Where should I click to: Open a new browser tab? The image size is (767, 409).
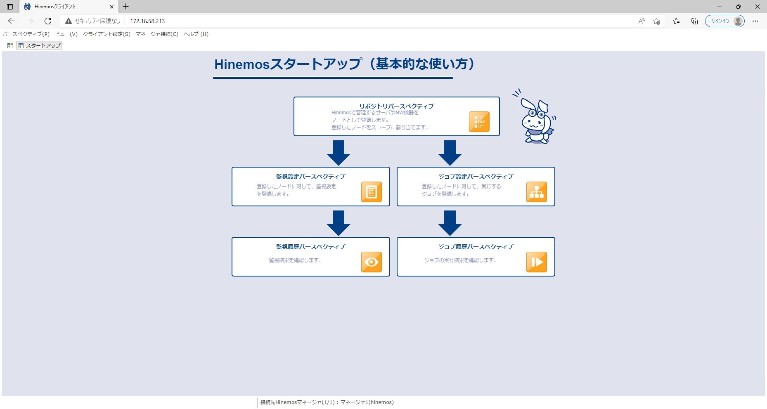126,7
